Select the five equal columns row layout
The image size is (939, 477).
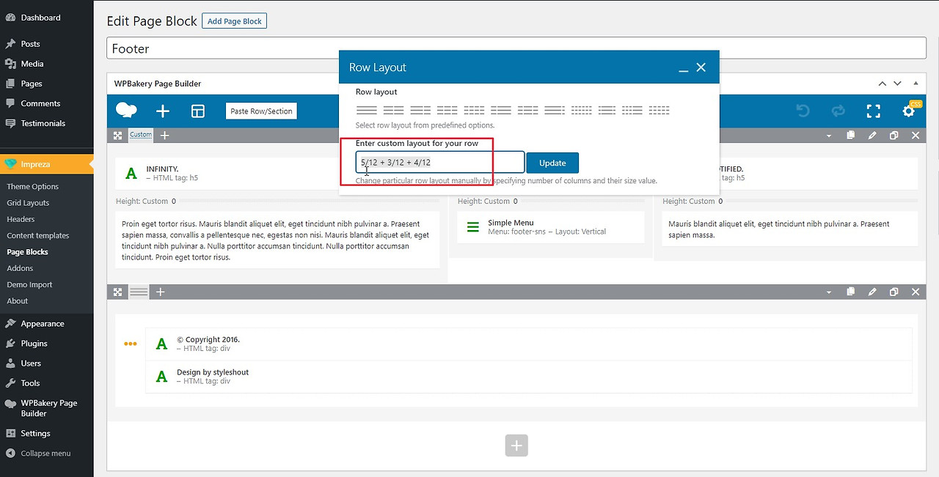[x=659, y=111]
